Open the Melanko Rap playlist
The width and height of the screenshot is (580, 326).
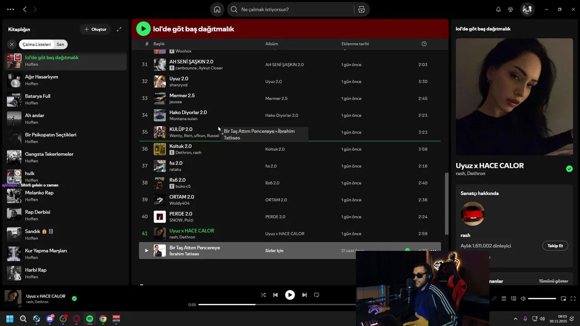pyautogui.click(x=66, y=196)
